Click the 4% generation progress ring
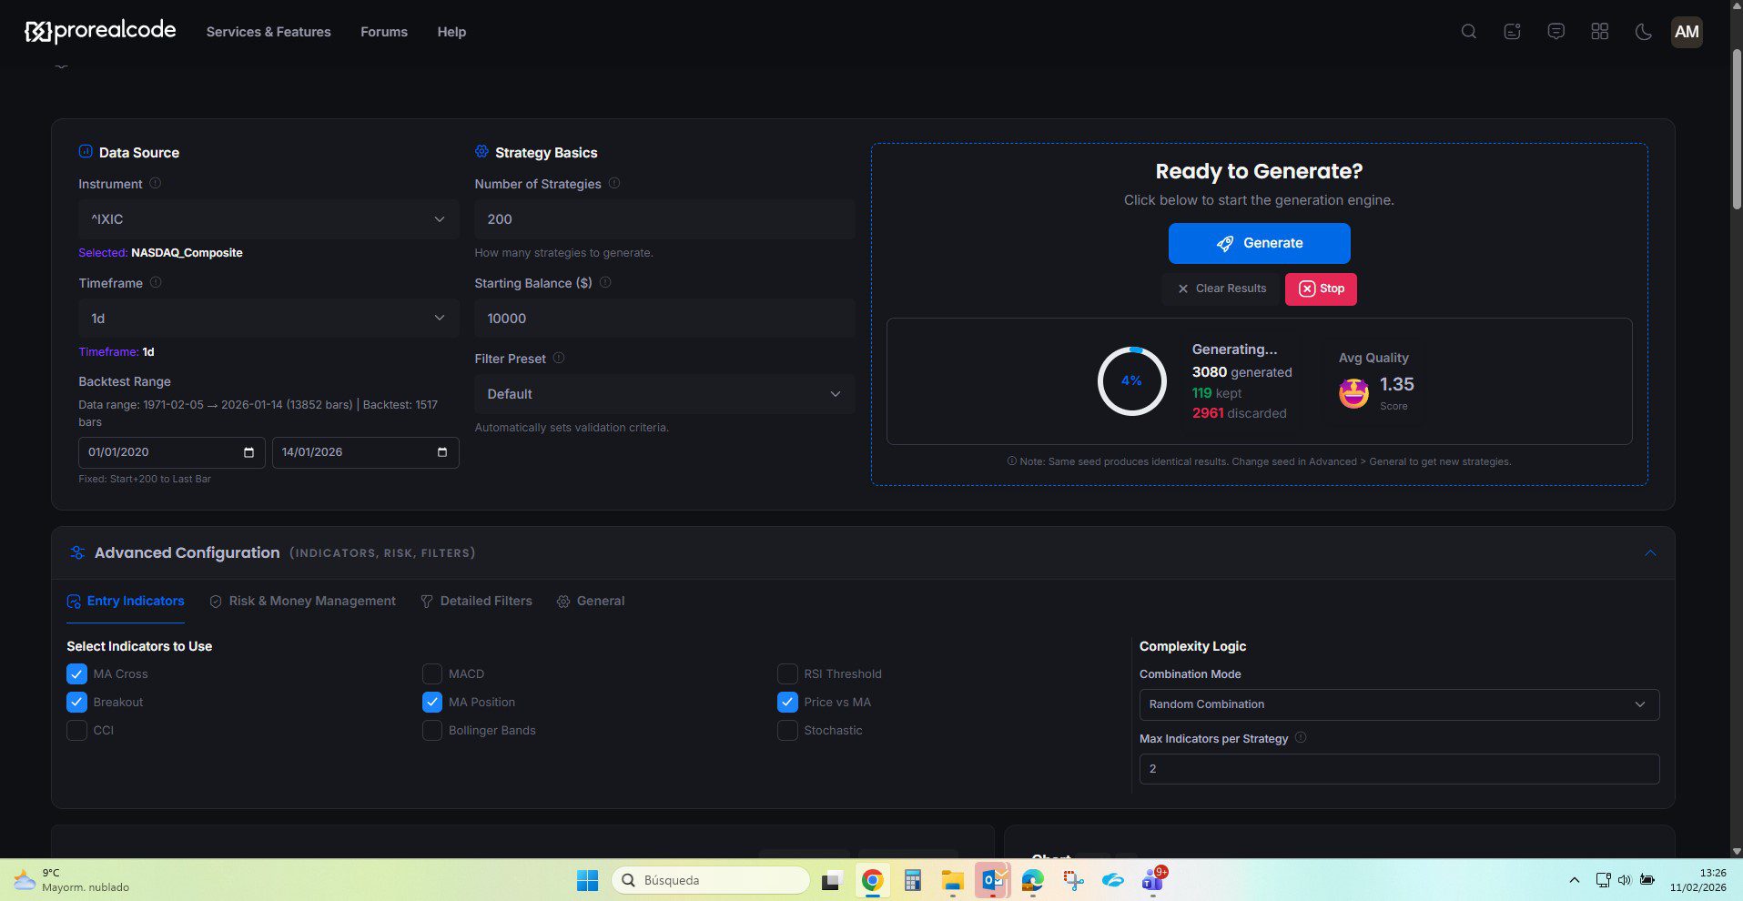Viewport: 1743px width, 901px height. (x=1131, y=381)
